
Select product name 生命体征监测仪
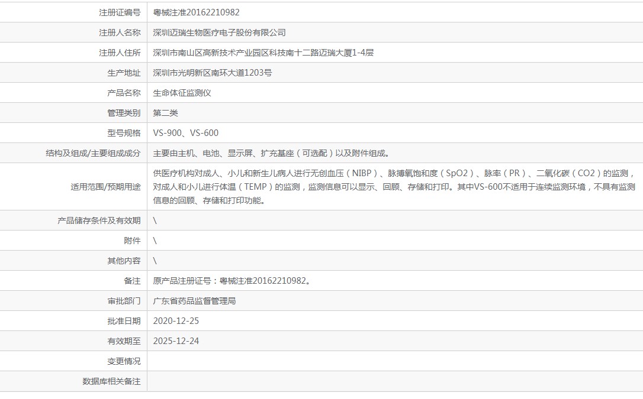coord(182,93)
